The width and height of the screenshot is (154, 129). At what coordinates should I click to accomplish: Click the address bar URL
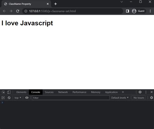coord(52,11)
